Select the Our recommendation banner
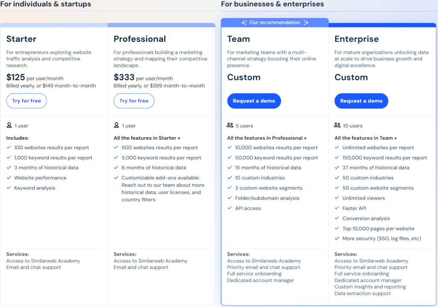438x307 pixels. pos(275,22)
